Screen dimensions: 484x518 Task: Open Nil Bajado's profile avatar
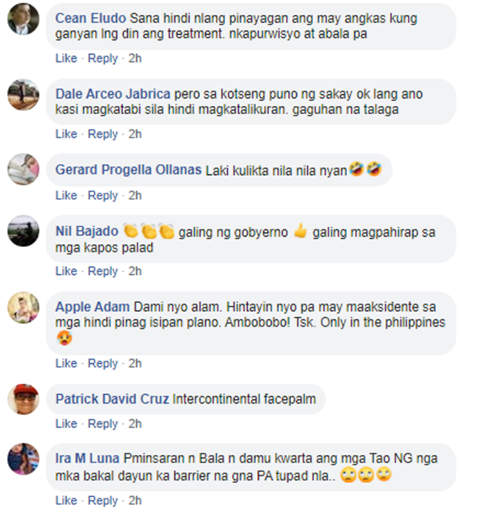23,230
